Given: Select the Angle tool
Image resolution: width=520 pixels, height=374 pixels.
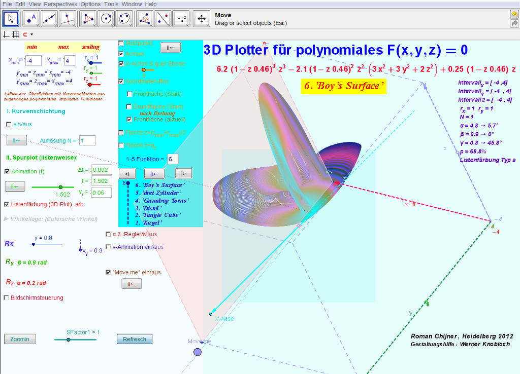Looking at the screenshot, I should [x=145, y=19].
